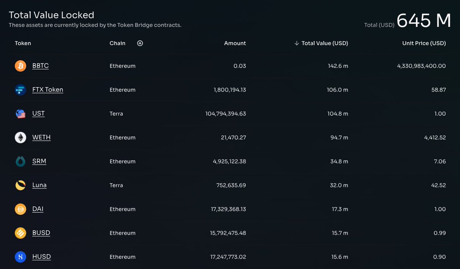Click Terra chain cell in UST row

[116, 114]
